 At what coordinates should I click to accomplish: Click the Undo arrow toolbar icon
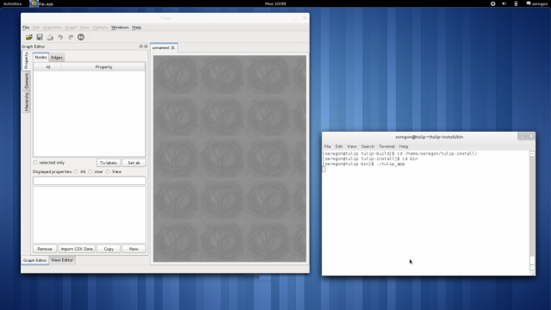coord(60,37)
